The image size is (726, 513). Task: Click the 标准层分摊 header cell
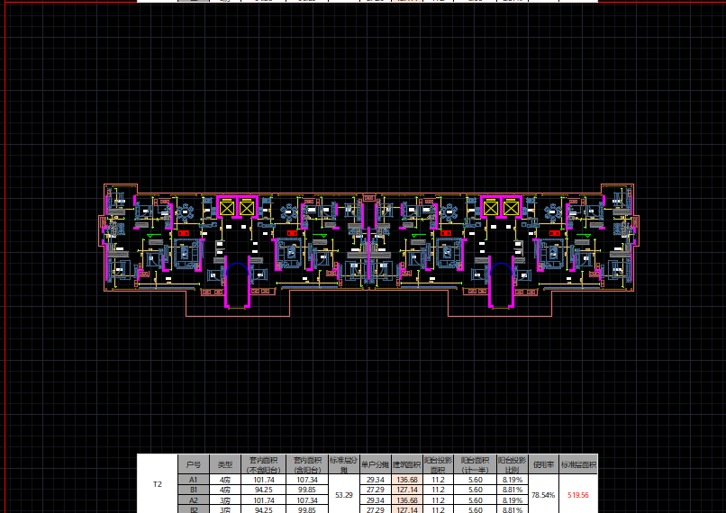point(343,464)
